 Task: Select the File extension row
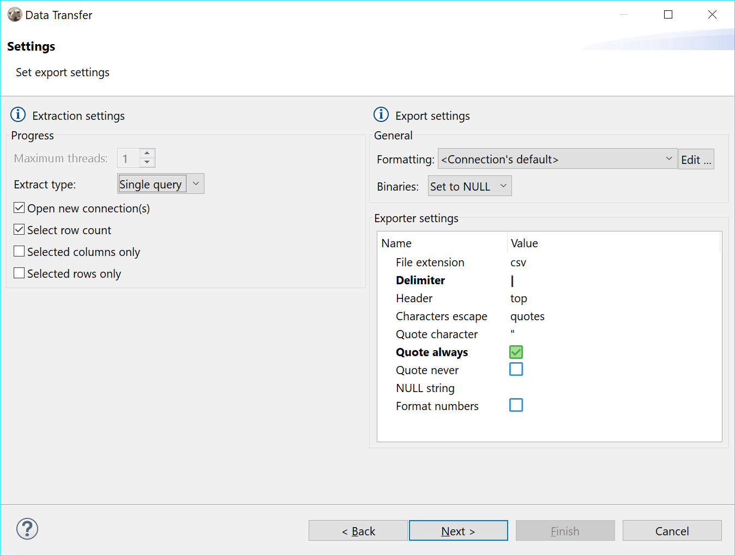pos(549,262)
